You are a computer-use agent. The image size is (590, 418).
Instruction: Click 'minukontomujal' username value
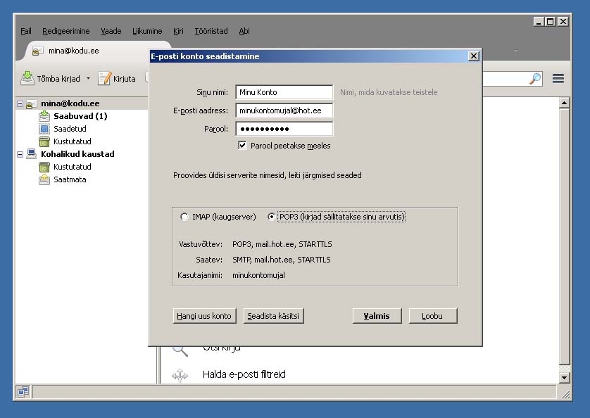258,275
